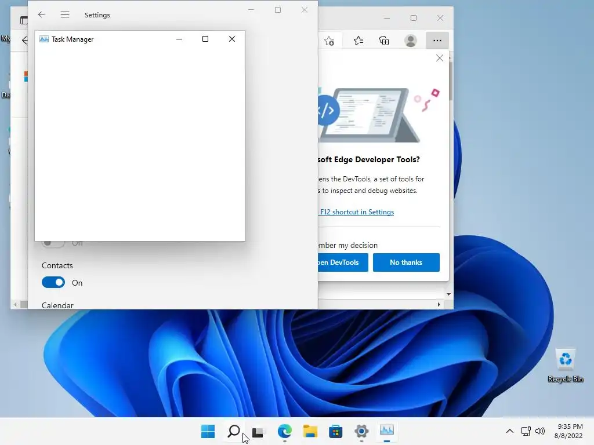Open the Edge profile avatar

coord(411,41)
